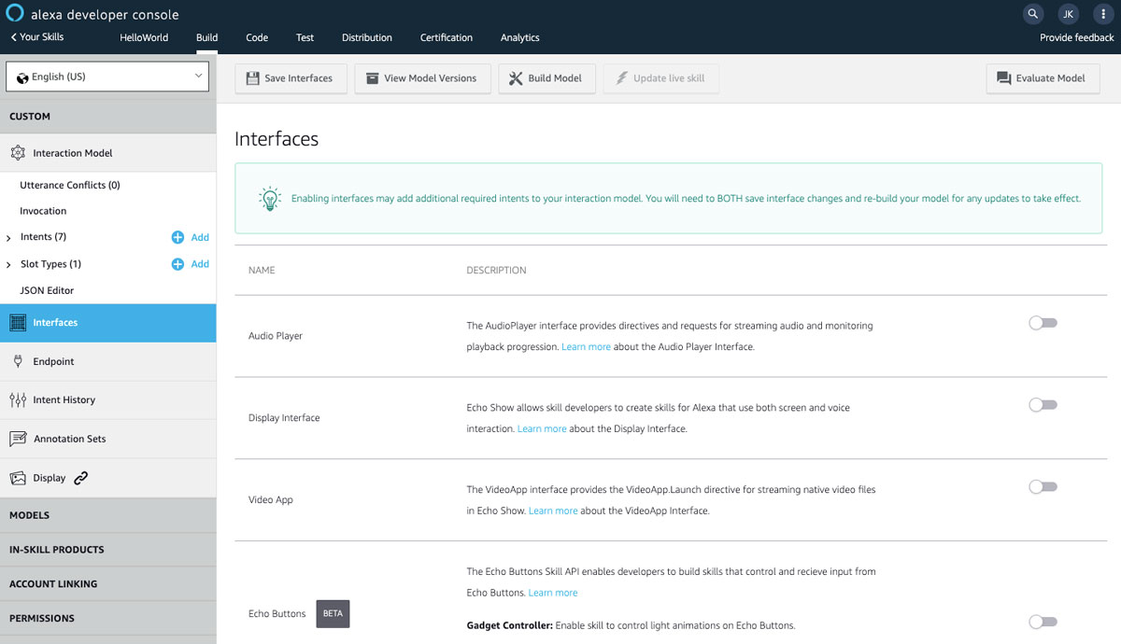Click the Intent History sliders icon

[x=18, y=399]
